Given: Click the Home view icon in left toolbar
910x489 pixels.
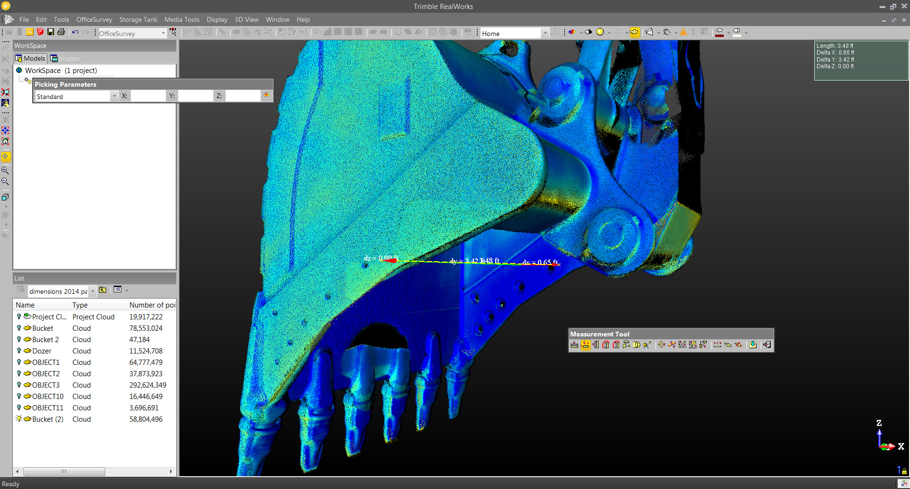Looking at the screenshot, I should click(6, 141).
